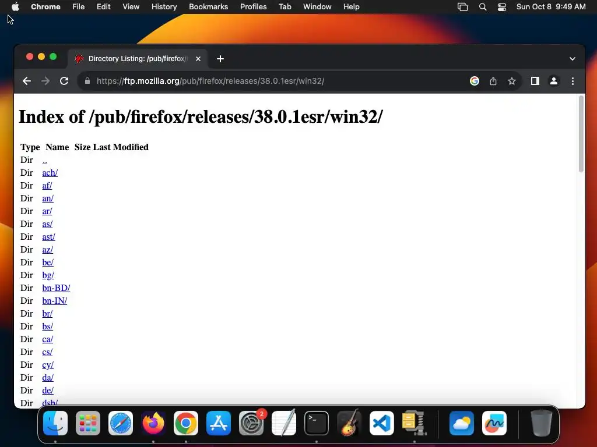The height and width of the screenshot is (447, 597).
Task: Launch Firefox from the Dock
Action: coord(153,423)
